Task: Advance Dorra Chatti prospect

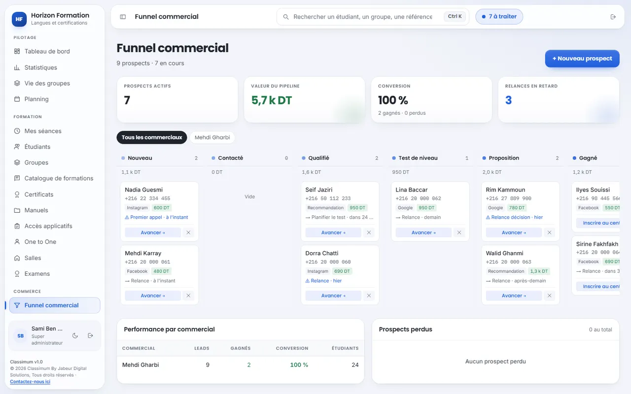Action: [x=333, y=295]
